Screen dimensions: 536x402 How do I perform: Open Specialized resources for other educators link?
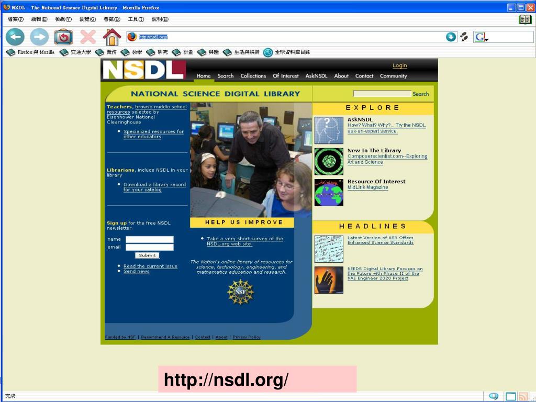coord(153,134)
